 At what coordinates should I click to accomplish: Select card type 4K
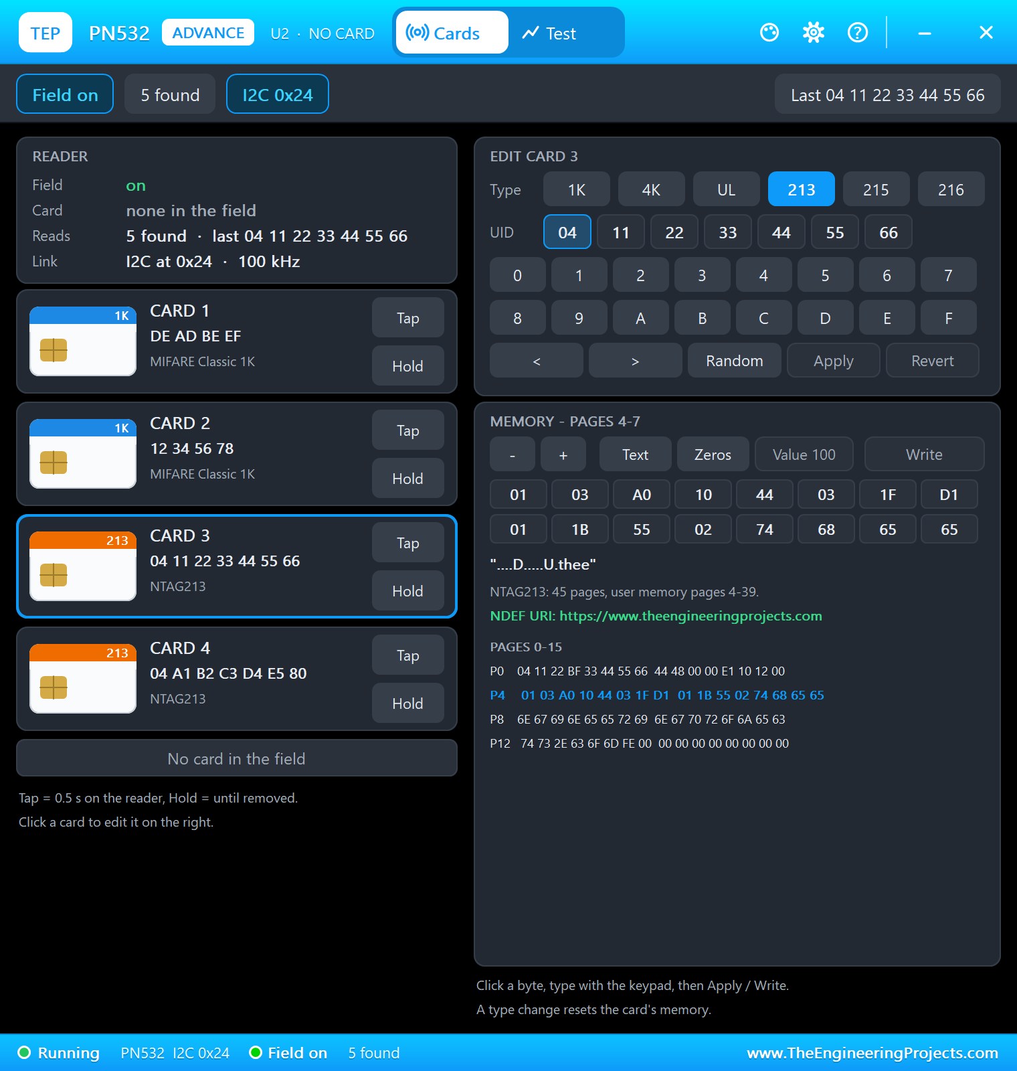click(x=652, y=189)
